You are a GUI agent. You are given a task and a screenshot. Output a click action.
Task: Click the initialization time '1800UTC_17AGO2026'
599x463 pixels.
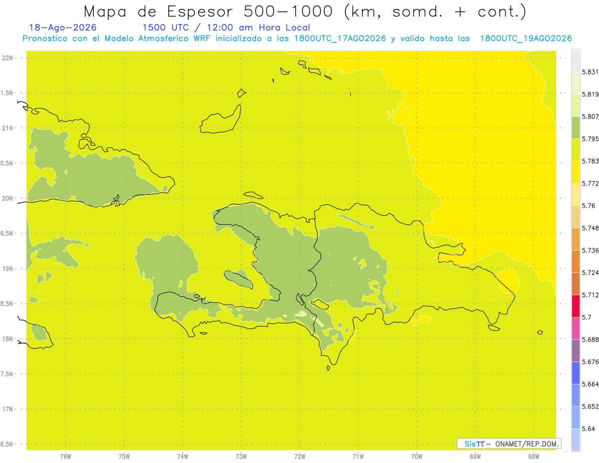tap(340, 38)
